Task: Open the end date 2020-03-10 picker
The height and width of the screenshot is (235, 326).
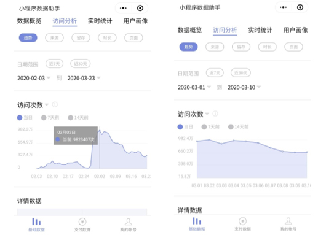Action: 244,87
